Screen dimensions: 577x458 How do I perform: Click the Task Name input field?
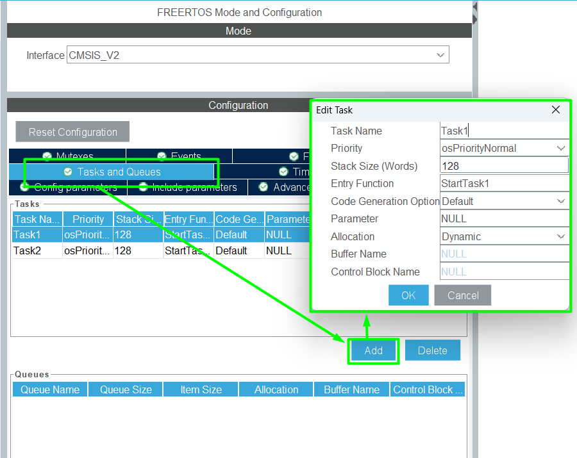click(x=504, y=131)
